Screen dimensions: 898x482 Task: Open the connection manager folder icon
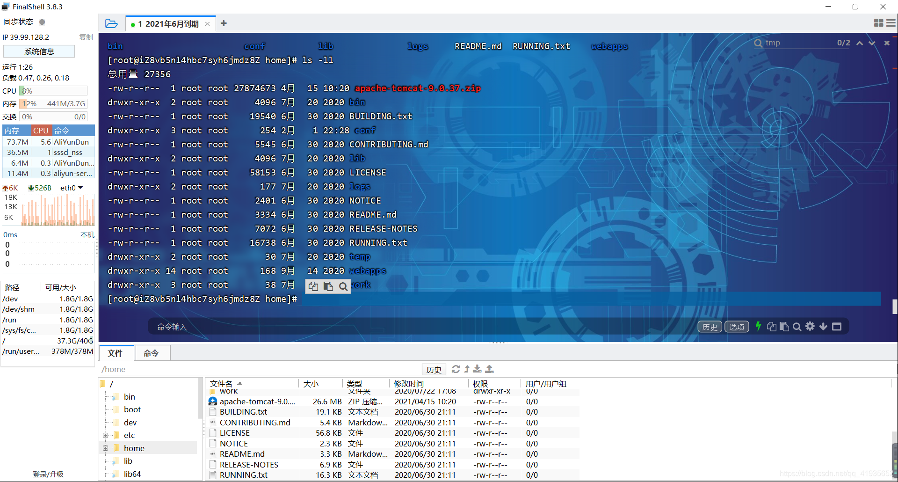click(111, 23)
